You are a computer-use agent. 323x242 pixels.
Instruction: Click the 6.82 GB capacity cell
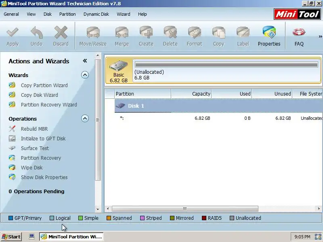202,118
